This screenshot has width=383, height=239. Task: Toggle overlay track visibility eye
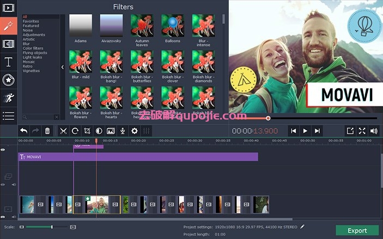(x=3, y=185)
